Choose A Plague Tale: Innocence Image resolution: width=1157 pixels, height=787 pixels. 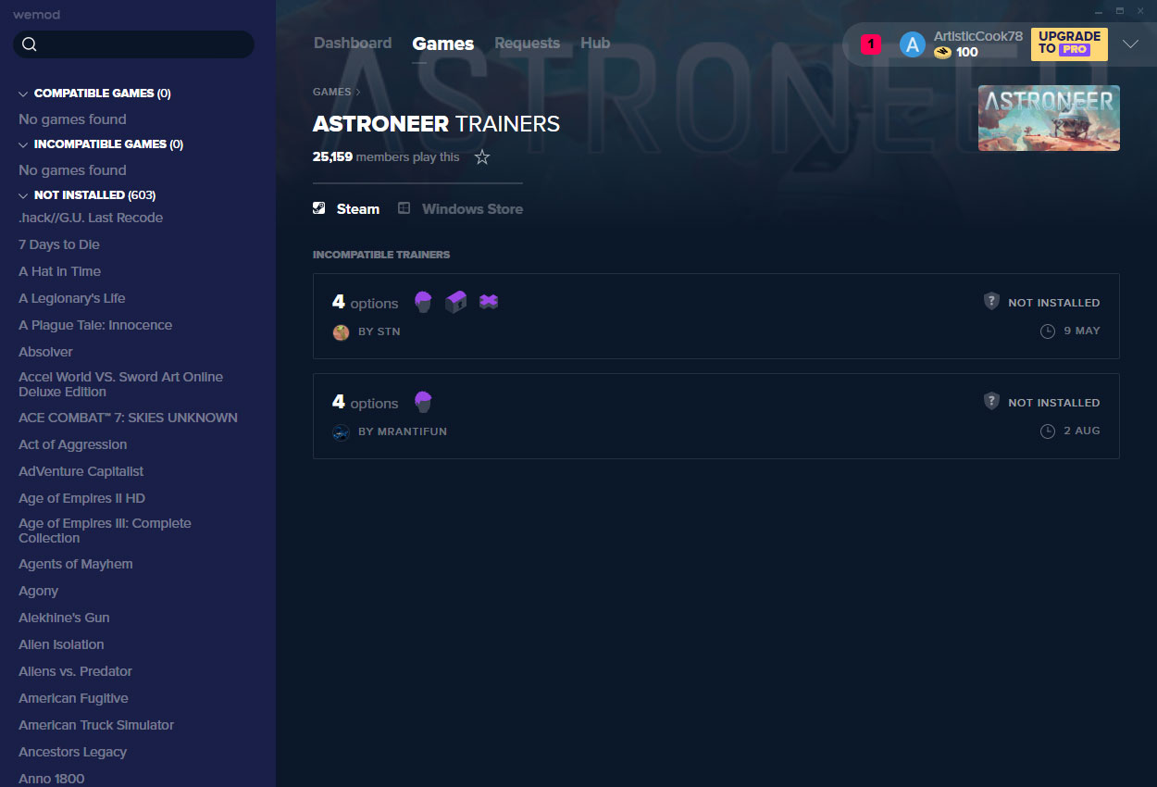(95, 325)
